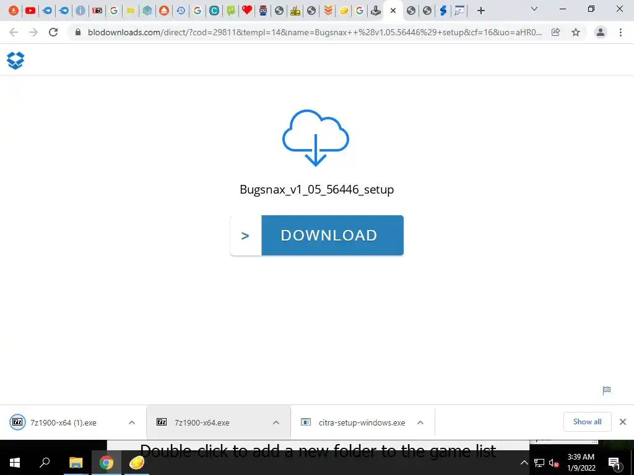The height and width of the screenshot is (475, 634).
Task: Close the downloads bar
Action: (x=623, y=422)
